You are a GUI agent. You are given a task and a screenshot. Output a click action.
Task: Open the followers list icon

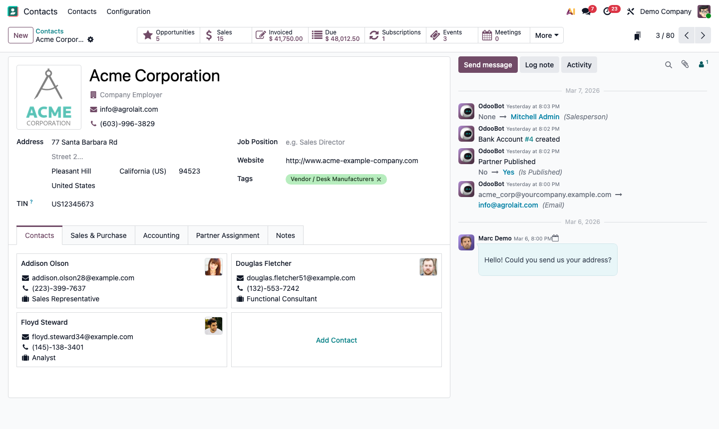click(x=701, y=64)
